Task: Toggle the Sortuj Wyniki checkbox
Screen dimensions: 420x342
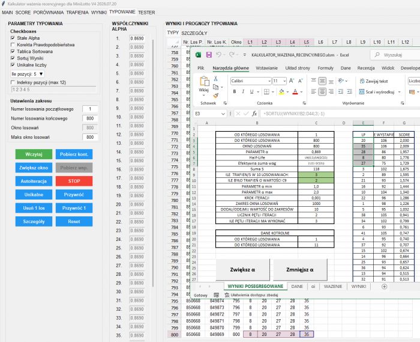Action: pyautogui.click(x=13, y=58)
